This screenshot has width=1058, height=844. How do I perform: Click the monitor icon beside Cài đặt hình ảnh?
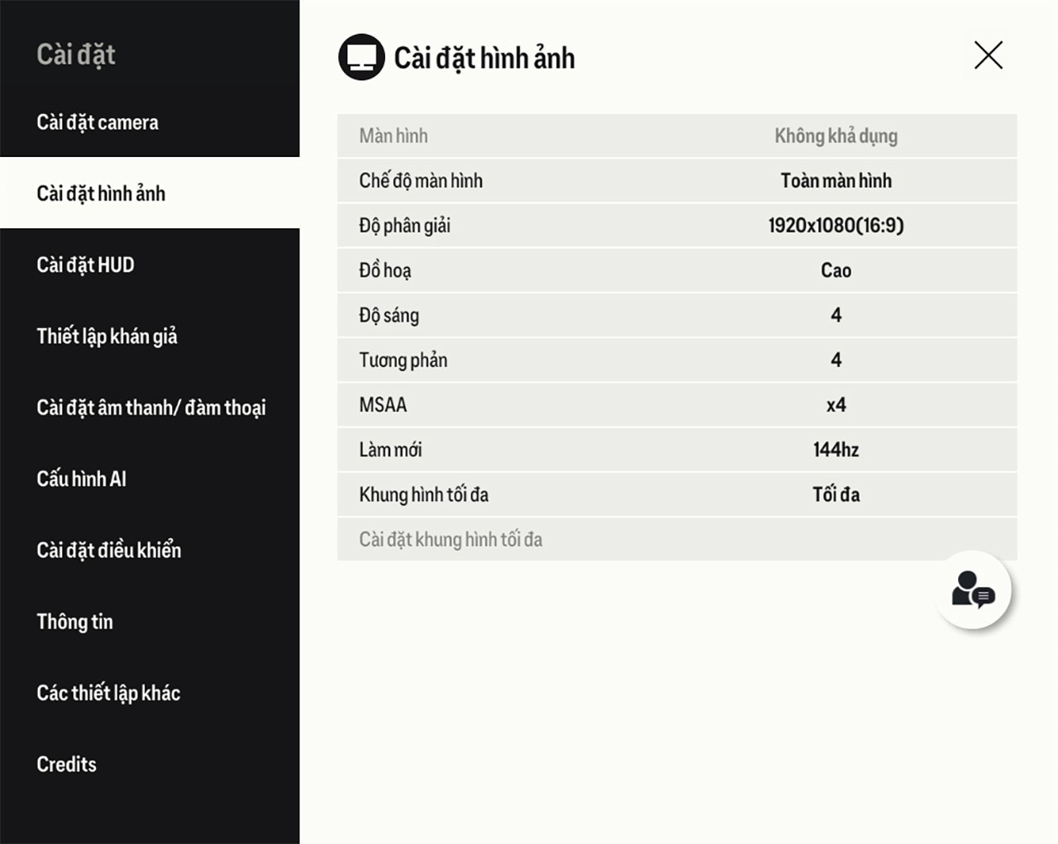361,57
